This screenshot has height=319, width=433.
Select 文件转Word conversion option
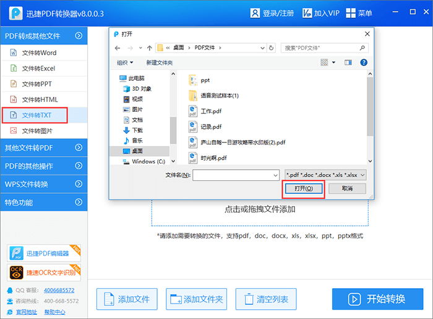pyautogui.click(x=44, y=52)
